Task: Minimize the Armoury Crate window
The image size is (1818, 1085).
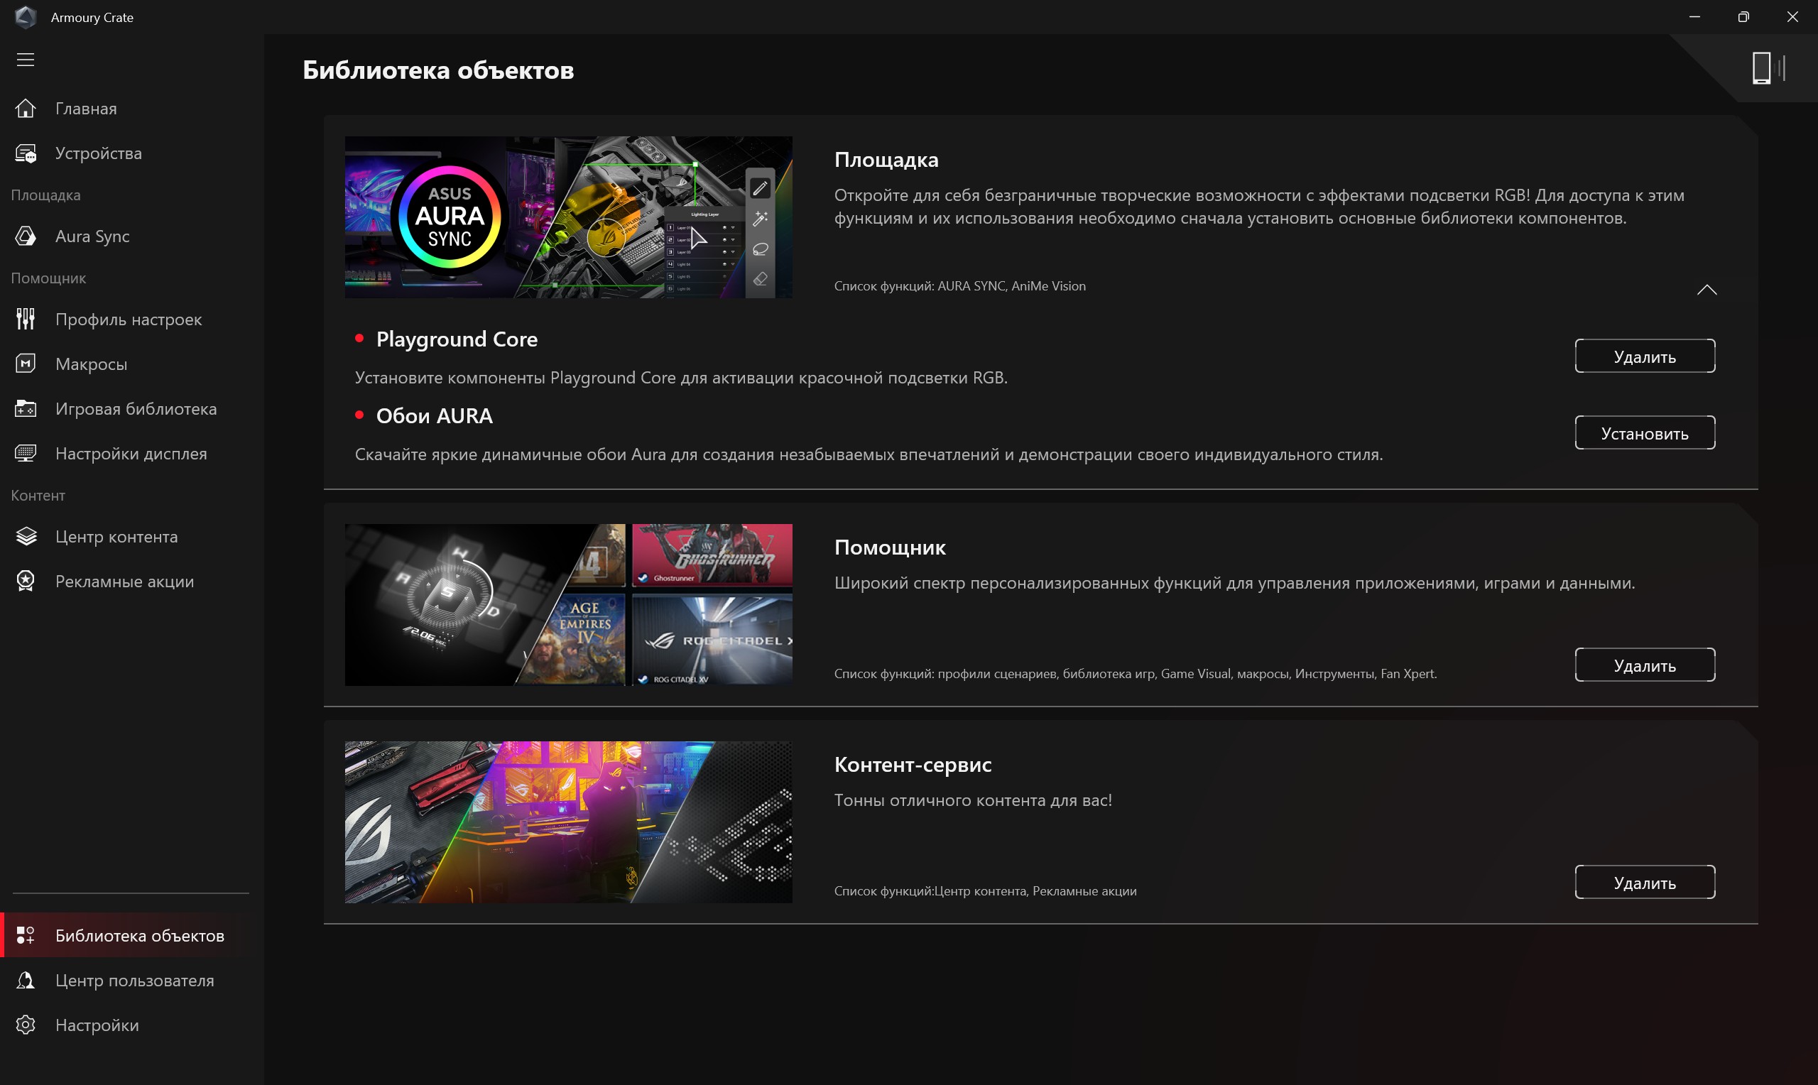Action: 1694,17
